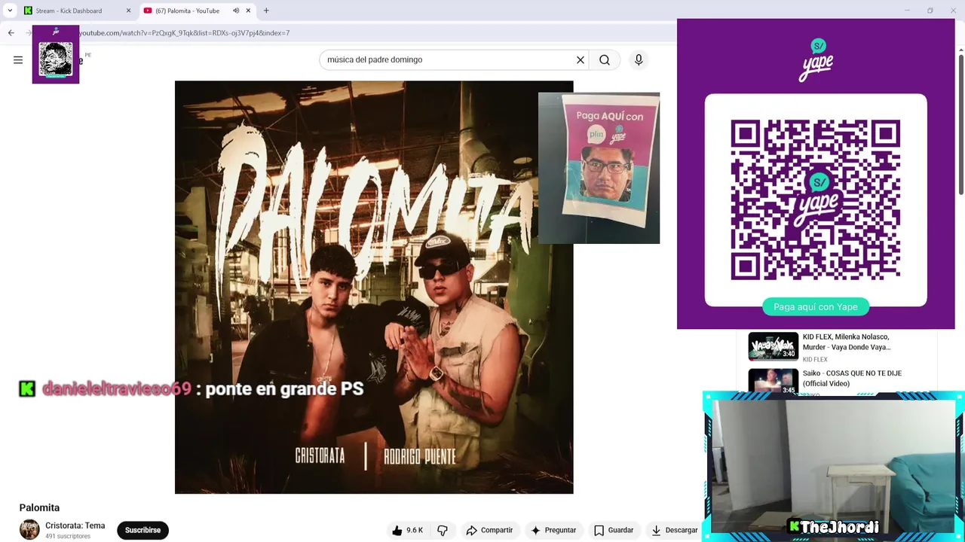Run the search using the magnifier button
This screenshot has width=965, height=542.
click(x=605, y=60)
